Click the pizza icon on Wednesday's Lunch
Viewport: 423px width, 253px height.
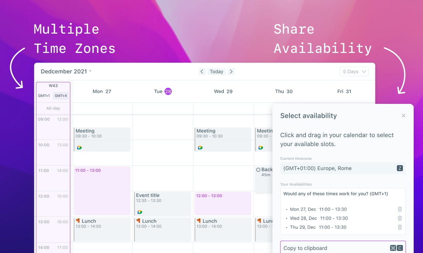(x=199, y=221)
